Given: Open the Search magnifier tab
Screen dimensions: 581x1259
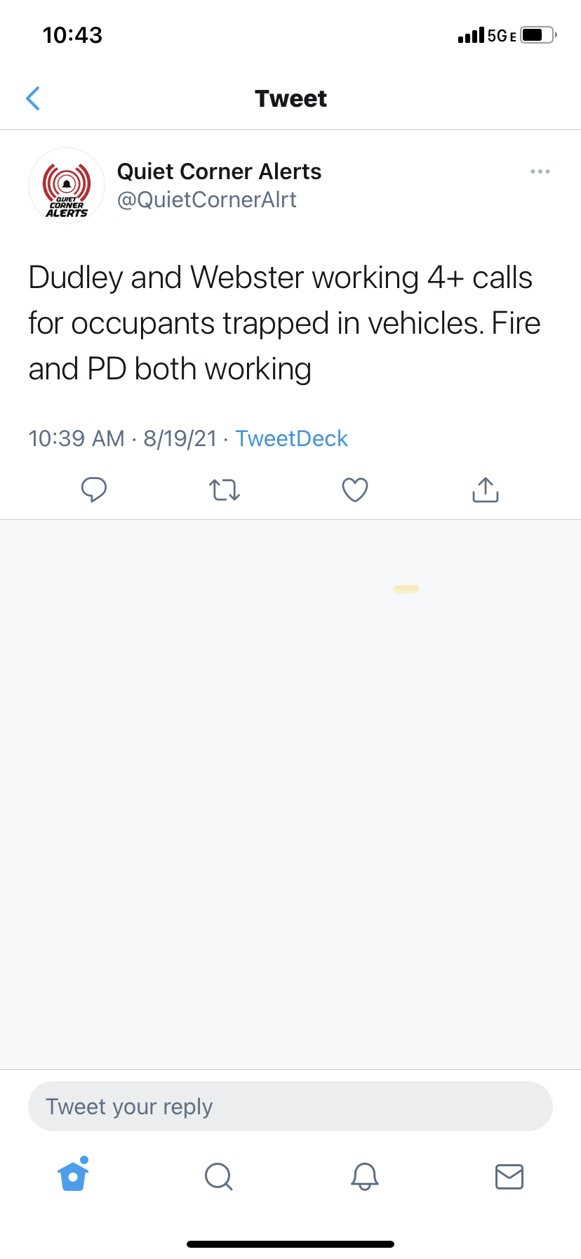Looking at the screenshot, I should point(218,1176).
